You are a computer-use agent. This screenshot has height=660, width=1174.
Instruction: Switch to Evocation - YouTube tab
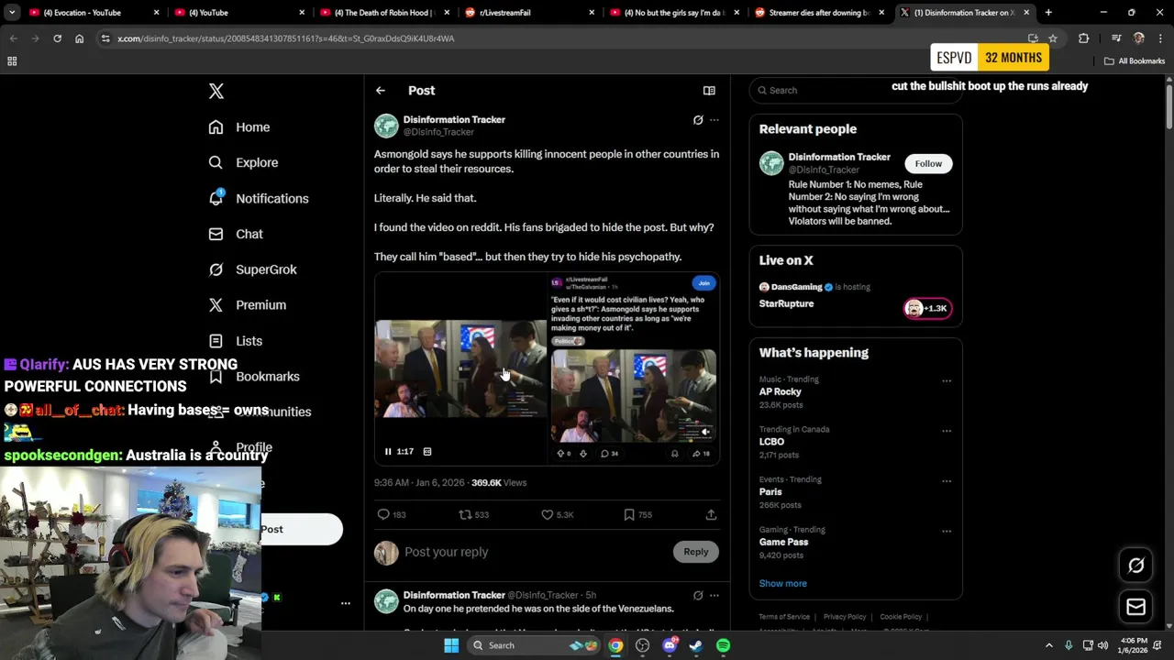(92, 13)
